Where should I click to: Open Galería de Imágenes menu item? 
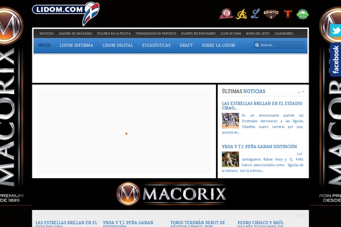coord(76,33)
